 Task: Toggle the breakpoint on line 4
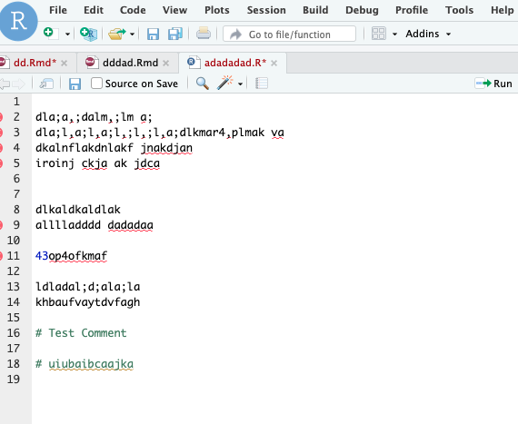tap(1, 148)
